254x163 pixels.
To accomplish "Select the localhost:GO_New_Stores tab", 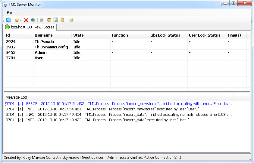I will [30, 27].
